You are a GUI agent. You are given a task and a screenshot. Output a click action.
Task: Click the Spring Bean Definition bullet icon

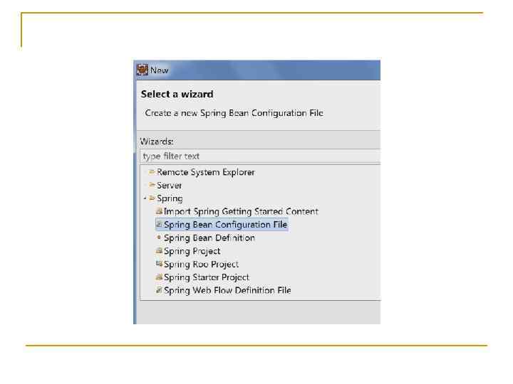pos(160,238)
